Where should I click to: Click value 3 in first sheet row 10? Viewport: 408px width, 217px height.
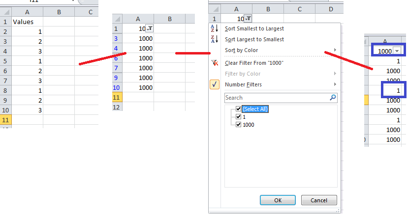pyautogui.click(x=28, y=110)
